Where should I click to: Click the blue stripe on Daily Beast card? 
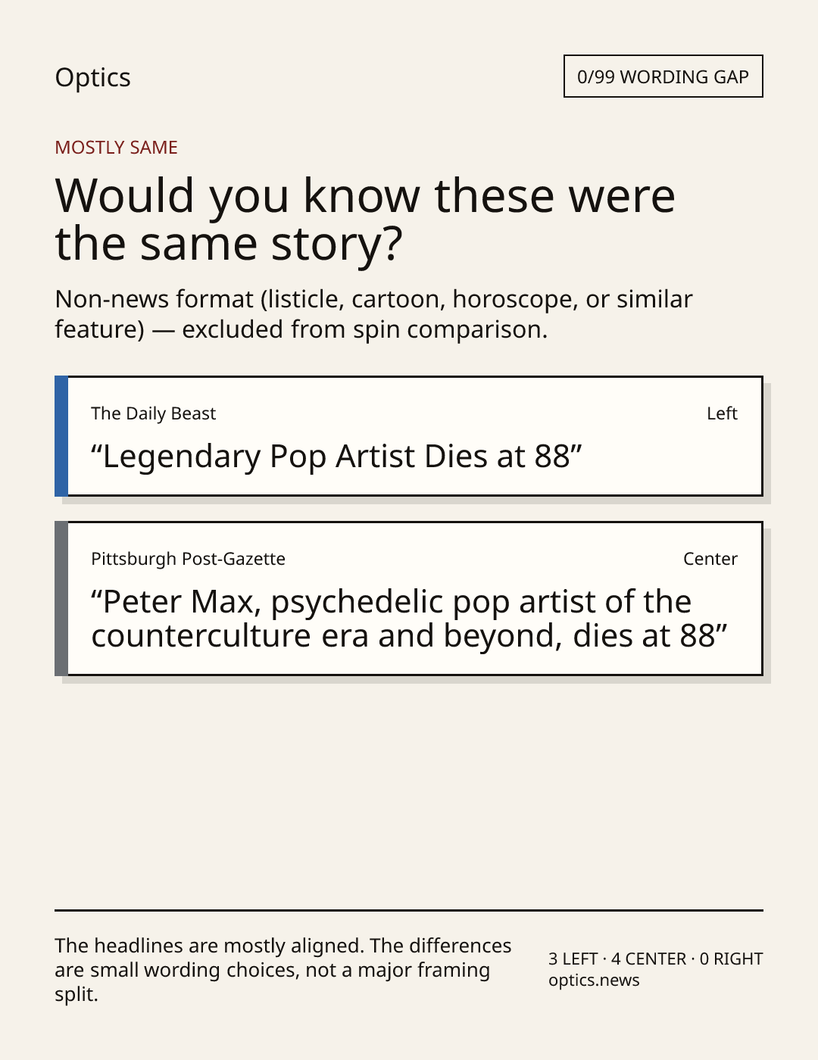coord(61,436)
